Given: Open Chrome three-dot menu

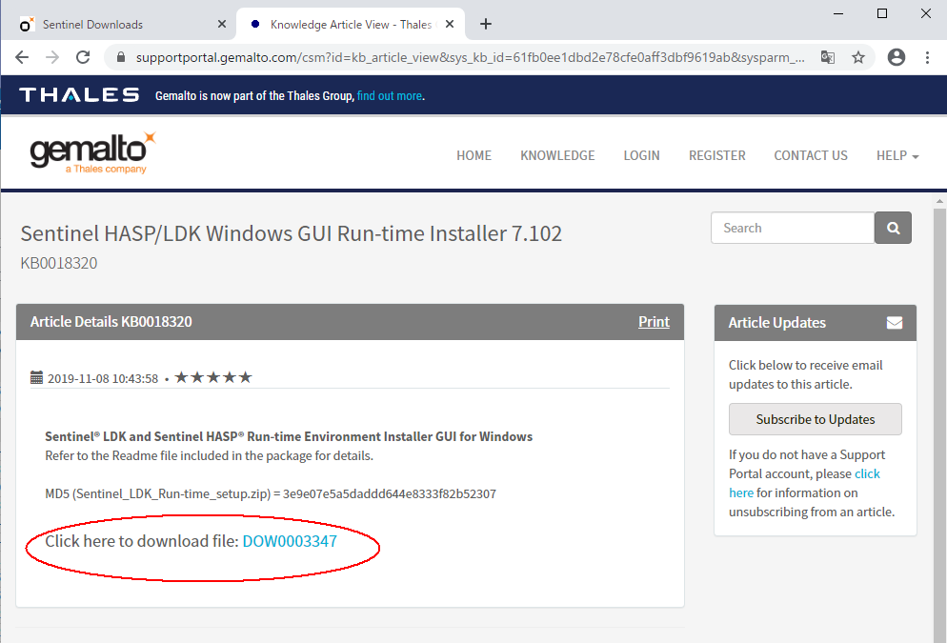Looking at the screenshot, I should click(x=927, y=57).
